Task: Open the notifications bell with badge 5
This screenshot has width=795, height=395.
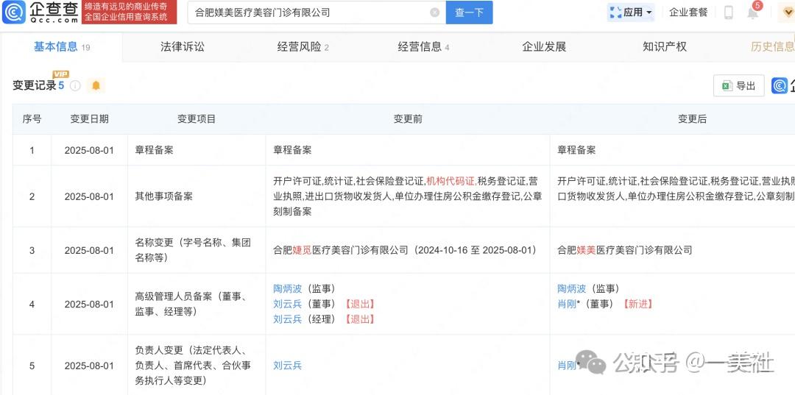Action: 754,13
